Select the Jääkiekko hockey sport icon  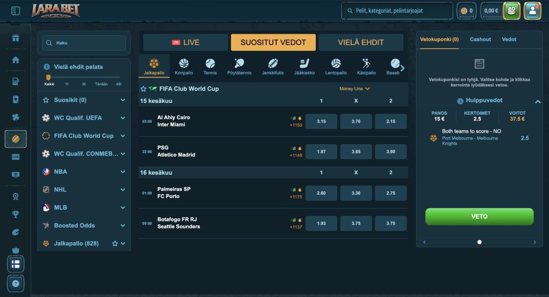click(x=305, y=66)
